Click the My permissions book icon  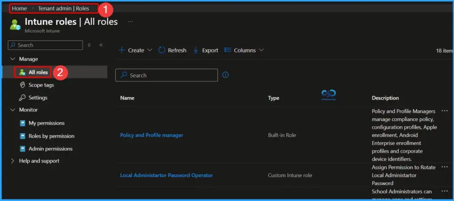click(22, 123)
